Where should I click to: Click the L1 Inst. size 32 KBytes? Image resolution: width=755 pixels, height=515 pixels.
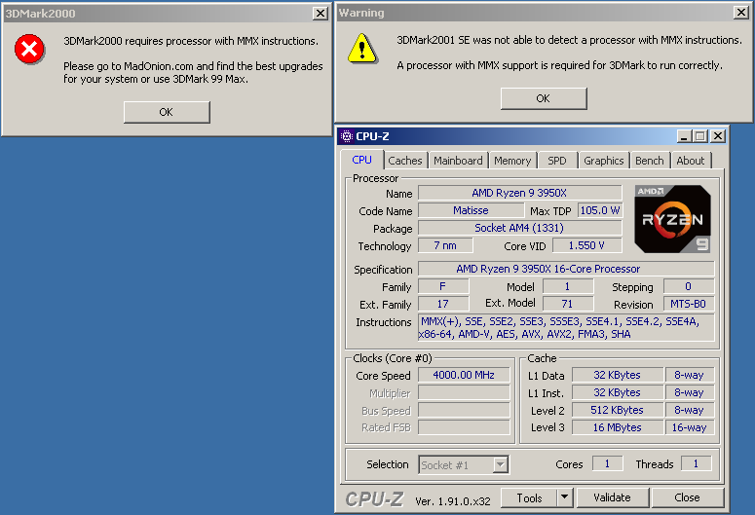(618, 392)
